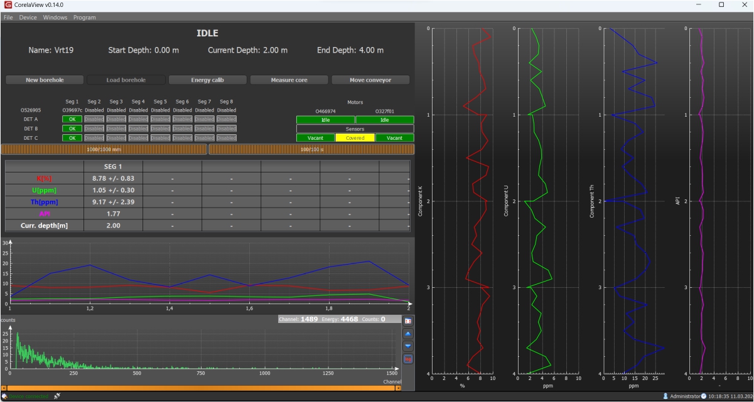
Task: Click the Component Th chart axis label
Action: click(592, 201)
